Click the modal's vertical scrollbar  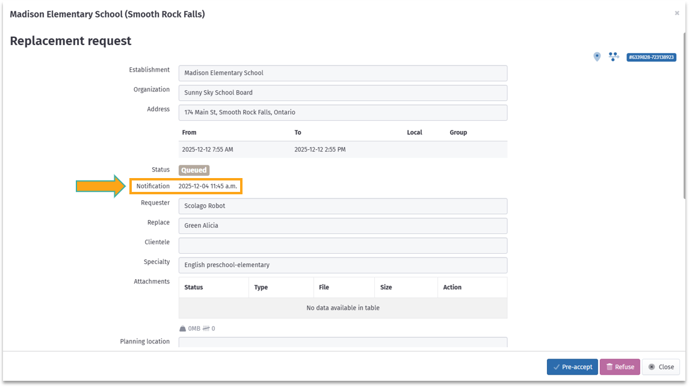(685, 117)
